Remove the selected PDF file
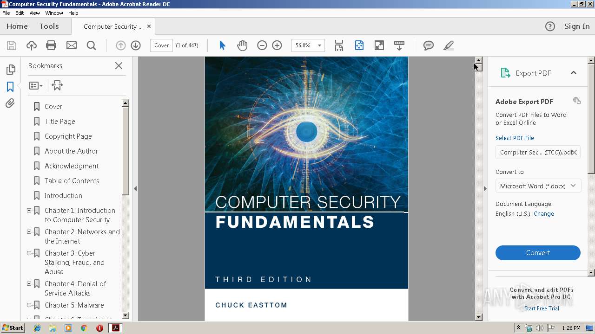The width and height of the screenshot is (595, 334). (x=575, y=152)
